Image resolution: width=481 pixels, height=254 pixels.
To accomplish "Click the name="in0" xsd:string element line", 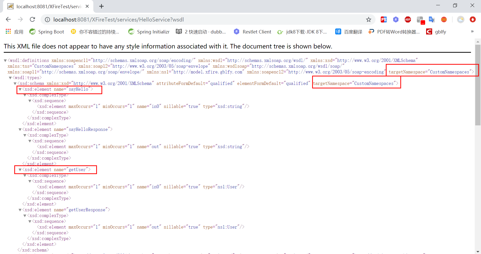I will pyautogui.click(x=143, y=107).
